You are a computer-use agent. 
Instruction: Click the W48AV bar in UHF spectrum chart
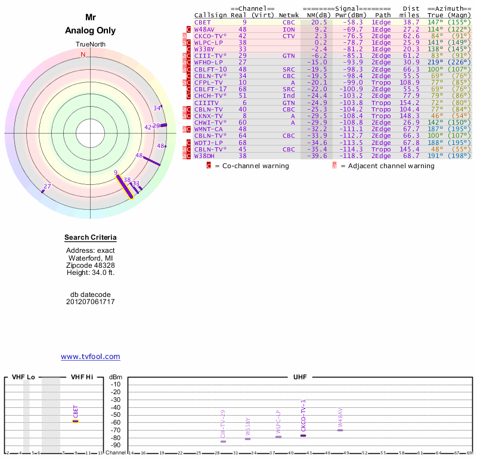click(340, 430)
